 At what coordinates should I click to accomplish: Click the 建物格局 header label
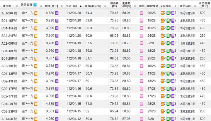185,6
